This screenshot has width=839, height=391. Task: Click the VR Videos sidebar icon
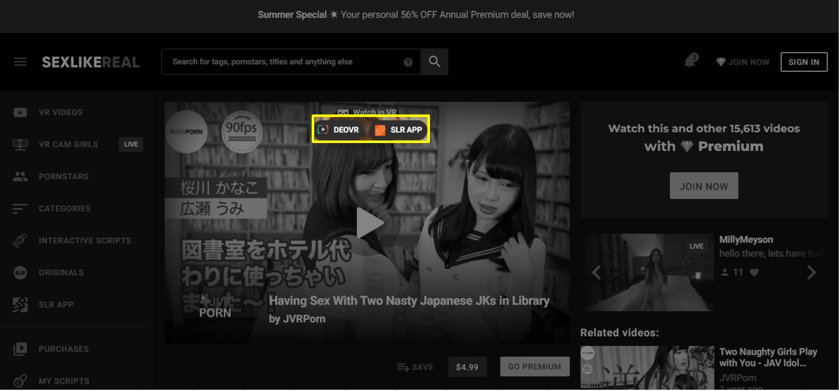[x=20, y=113]
